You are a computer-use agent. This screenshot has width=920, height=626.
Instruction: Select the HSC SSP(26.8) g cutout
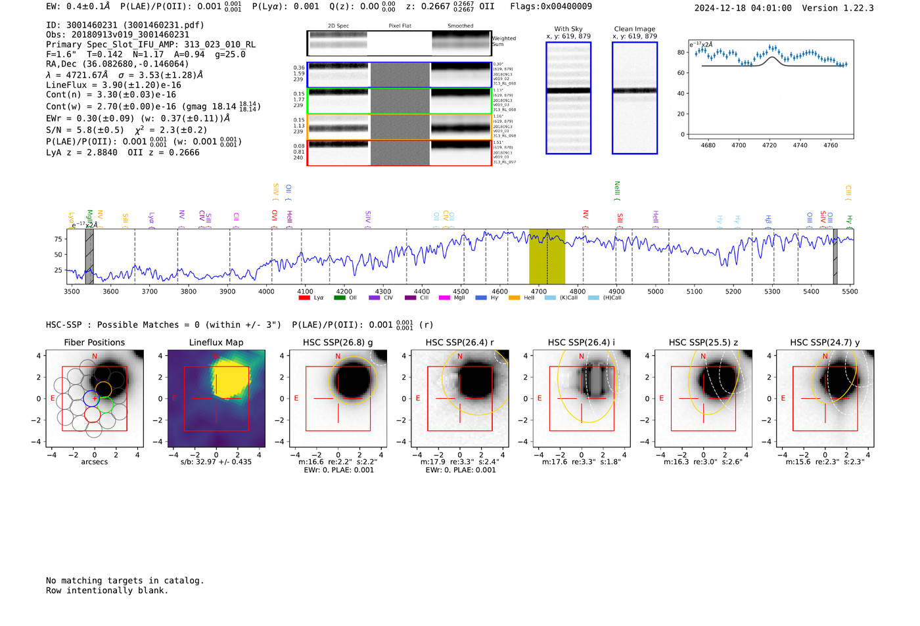[338, 398]
